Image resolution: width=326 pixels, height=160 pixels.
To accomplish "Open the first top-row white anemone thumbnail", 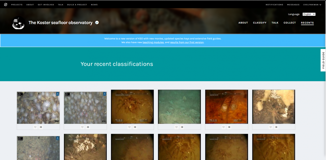I will tap(38, 108).
